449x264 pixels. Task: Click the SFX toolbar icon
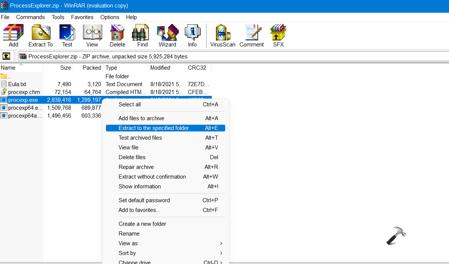click(278, 36)
